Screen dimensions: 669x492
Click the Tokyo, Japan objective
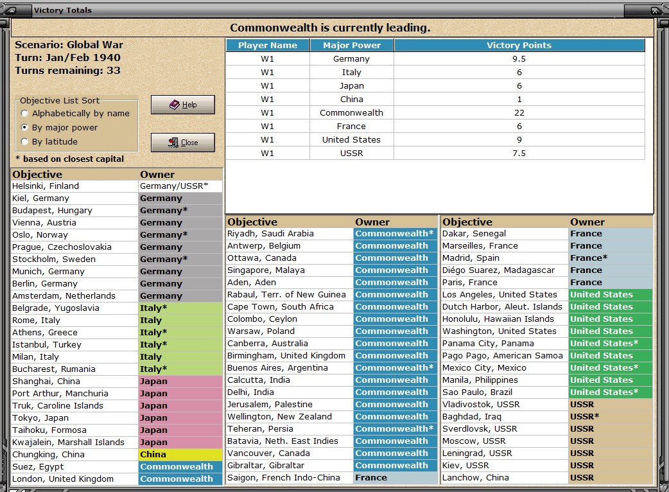[x=74, y=418]
